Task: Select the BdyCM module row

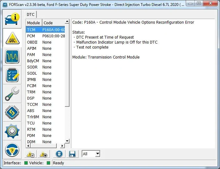Action: [45, 61]
